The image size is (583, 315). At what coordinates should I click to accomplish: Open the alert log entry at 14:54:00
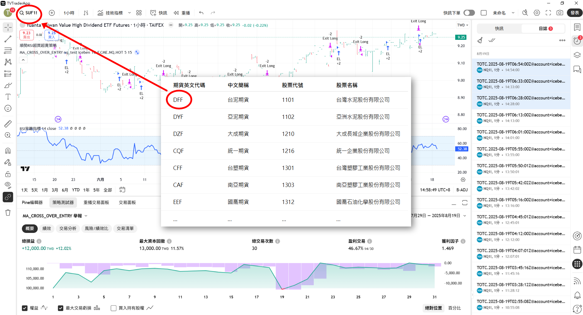click(521, 67)
